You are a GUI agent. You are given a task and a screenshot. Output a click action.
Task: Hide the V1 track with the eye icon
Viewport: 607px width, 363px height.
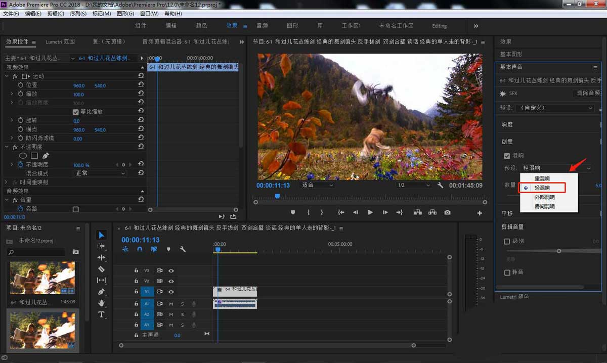pyautogui.click(x=171, y=292)
